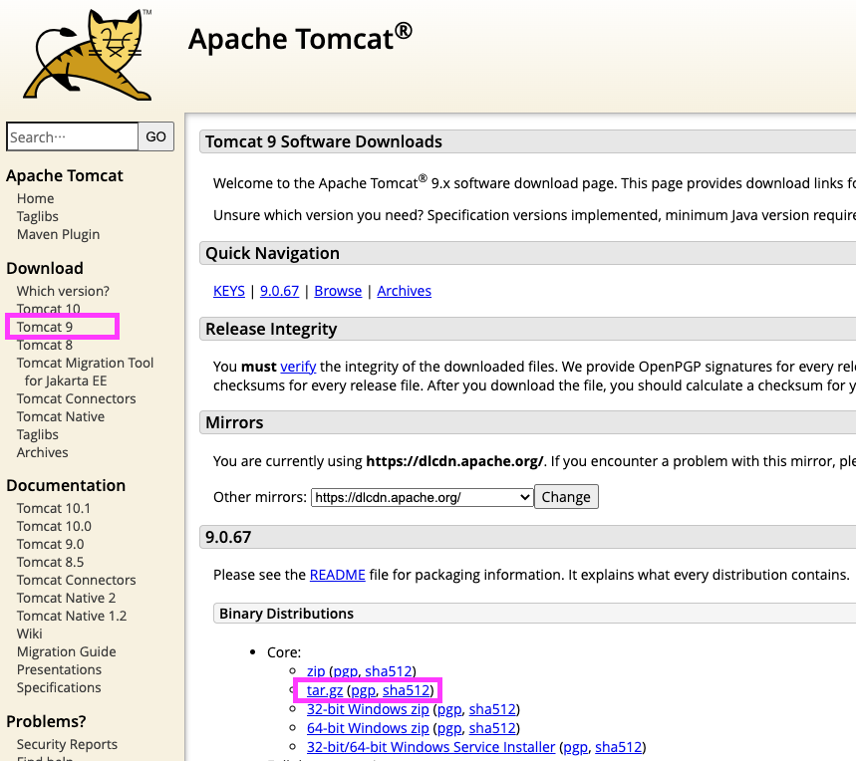Open Tomcat Native 1.2 documentation
856x761 pixels.
[x=72, y=617]
